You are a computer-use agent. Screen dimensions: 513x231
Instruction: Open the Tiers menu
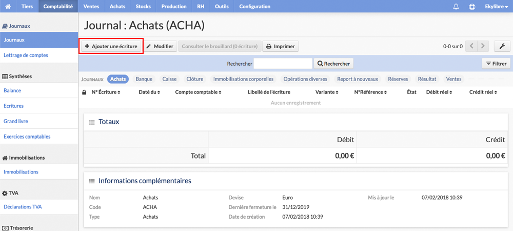(x=27, y=6)
